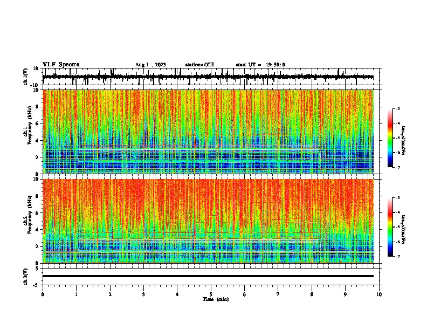Click time axis tick label '5'
Viewport: 427px width, 330px height.
tap(211, 294)
